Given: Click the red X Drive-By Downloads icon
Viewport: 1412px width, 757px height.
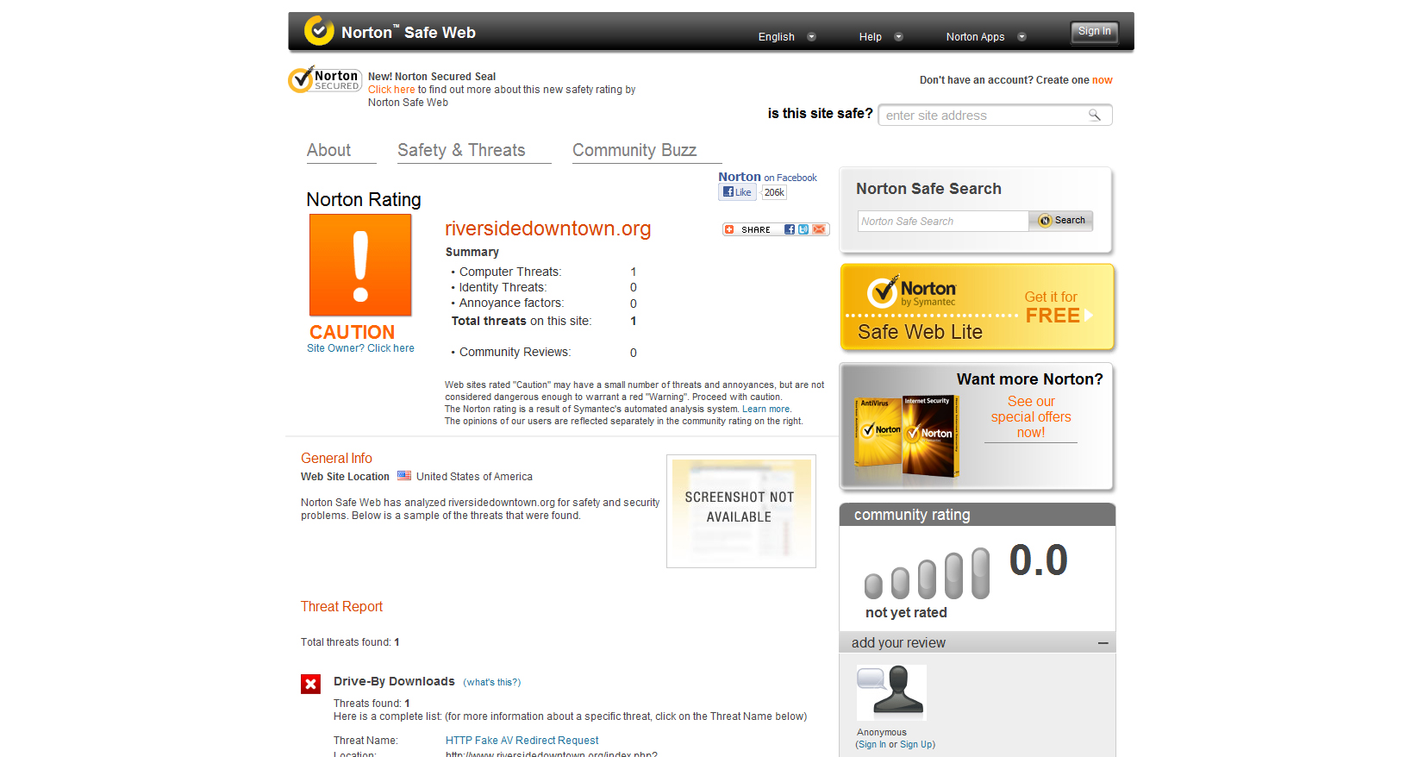Looking at the screenshot, I should (x=310, y=684).
